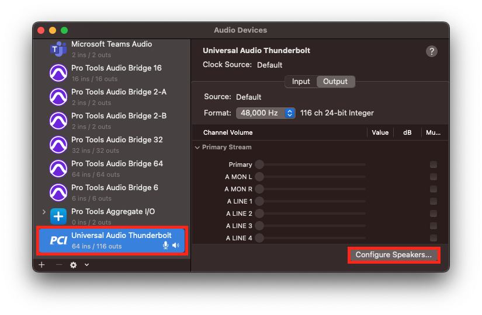482x315 pixels.
Task: Click the Source Default value
Action: point(248,97)
